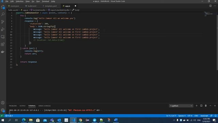Open the Explorer view in activity bar
The height and width of the screenshot is (123, 218).
3,7
